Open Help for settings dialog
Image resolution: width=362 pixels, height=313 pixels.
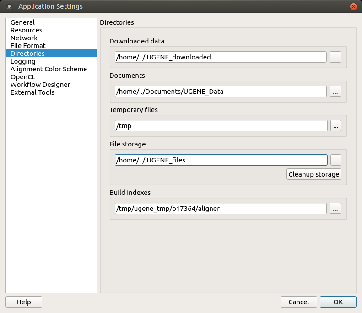(24, 302)
